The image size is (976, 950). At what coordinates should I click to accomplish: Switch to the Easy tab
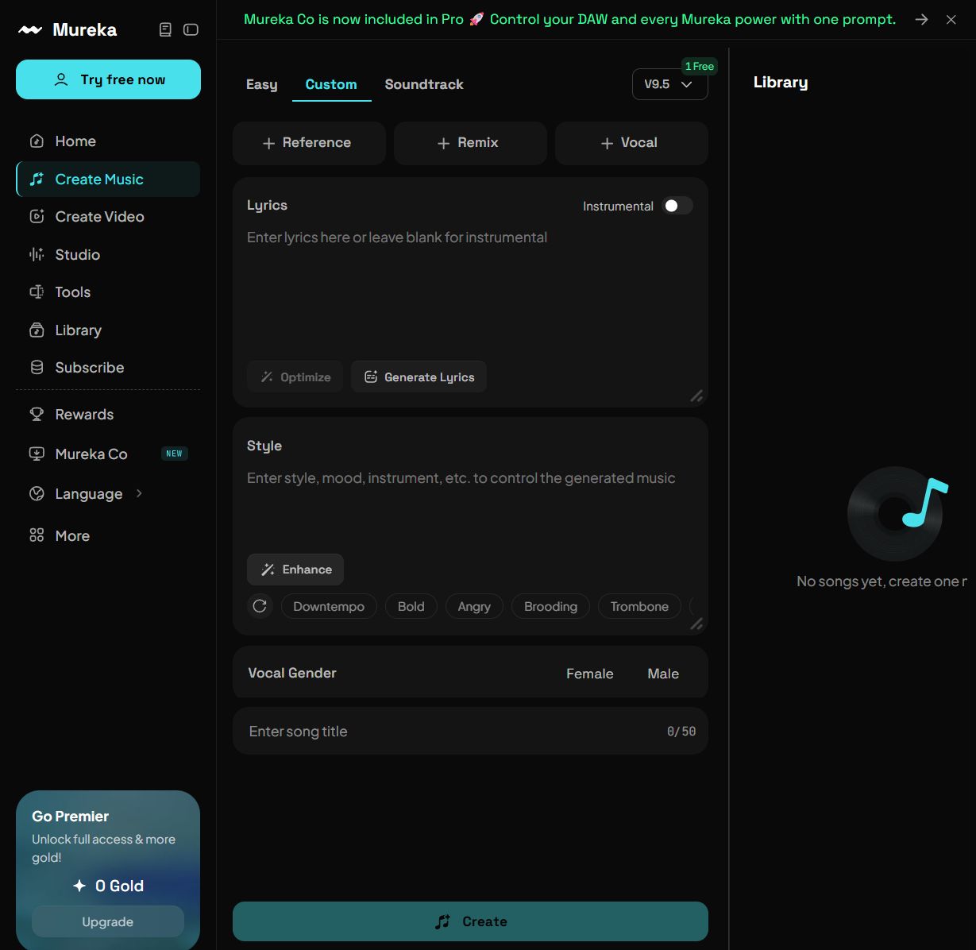[262, 84]
